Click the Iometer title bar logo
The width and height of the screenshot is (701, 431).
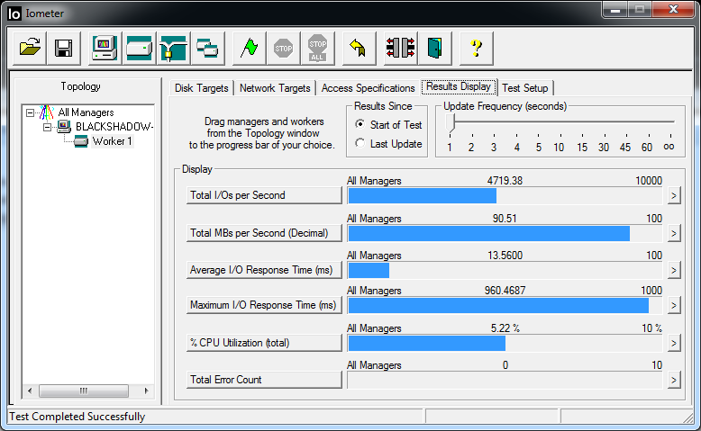pyautogui.click(x=14, y=13)
